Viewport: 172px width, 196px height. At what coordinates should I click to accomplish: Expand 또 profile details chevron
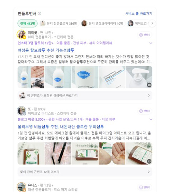[151, 120]
